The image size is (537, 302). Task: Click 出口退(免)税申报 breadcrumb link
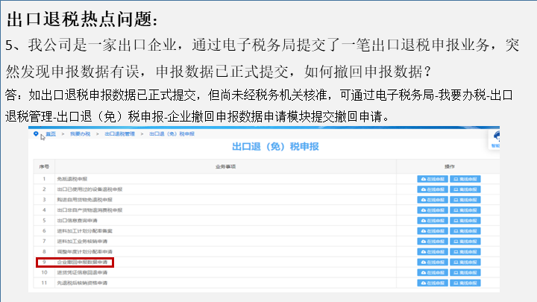coord(172,134)
